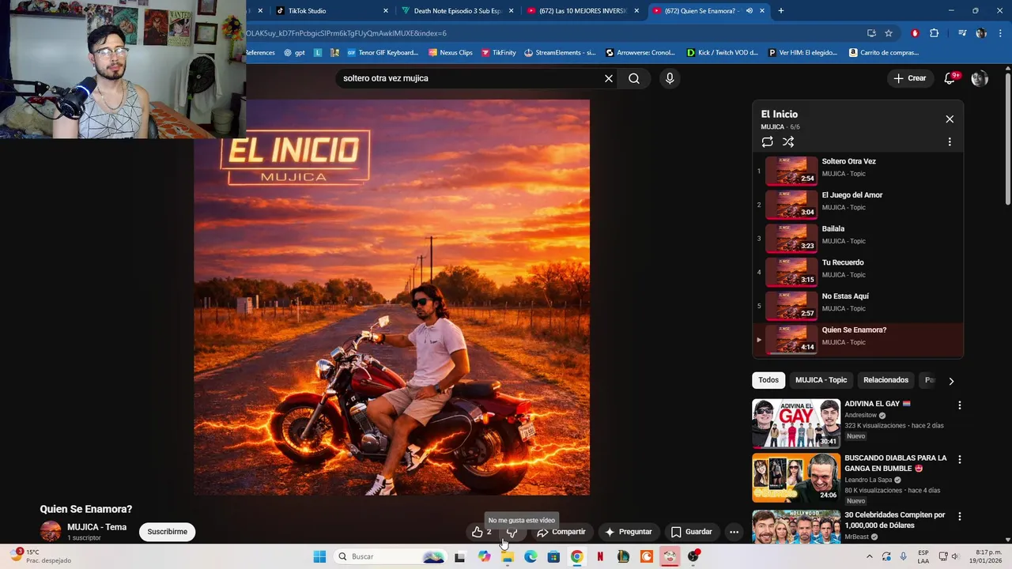
Task: Play Bailala from the playlist
Action: tap(858, 239)
